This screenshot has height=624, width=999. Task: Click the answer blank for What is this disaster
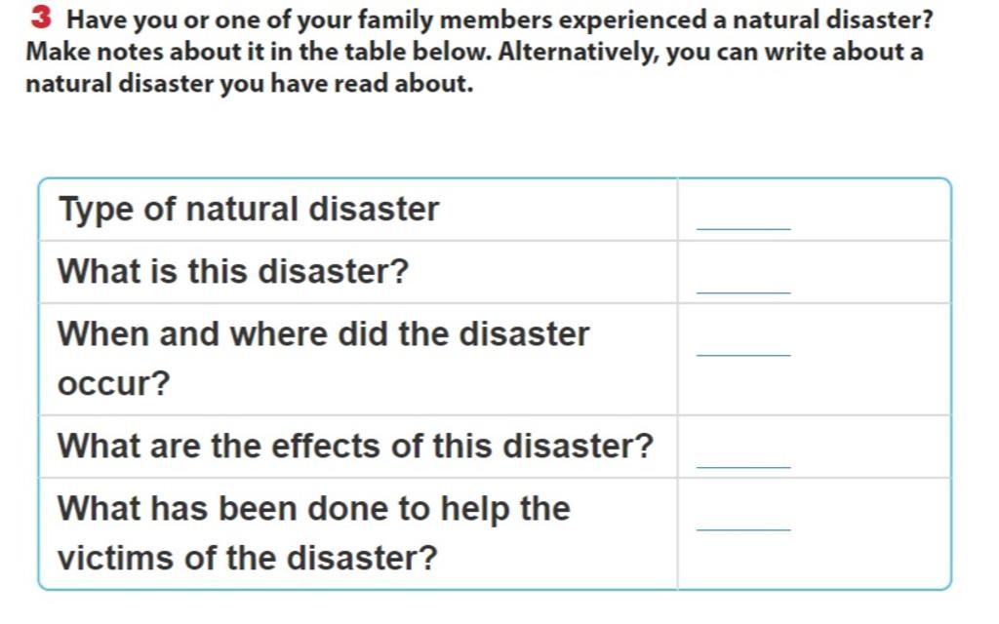pos(743,286)
